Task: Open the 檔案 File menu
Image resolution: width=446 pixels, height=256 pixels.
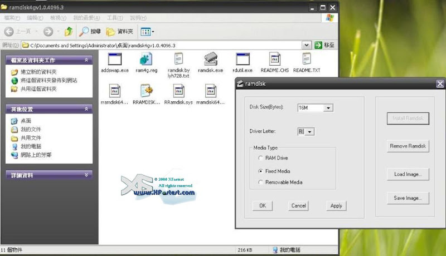Action: [12, 18]
